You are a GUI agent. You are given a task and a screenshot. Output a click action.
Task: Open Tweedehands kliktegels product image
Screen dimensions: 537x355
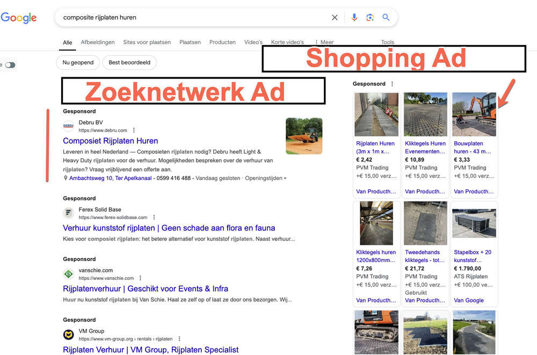[x=425, y=223]
